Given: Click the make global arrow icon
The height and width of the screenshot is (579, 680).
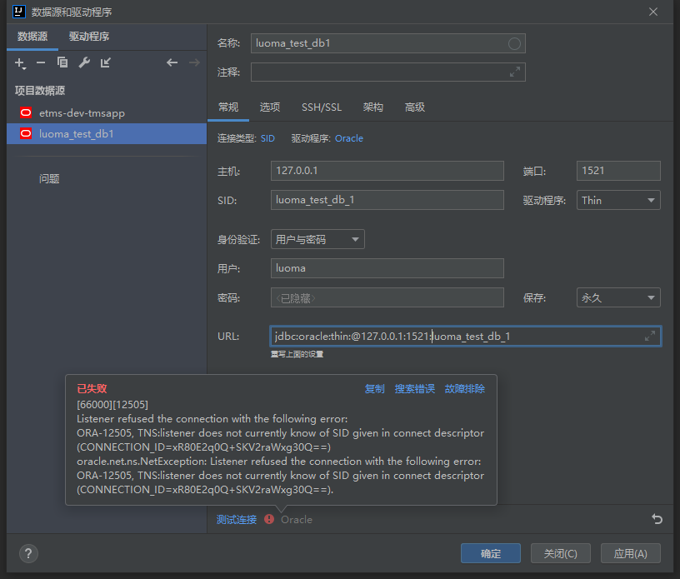Looking at the screenshot, I should 106,62.
